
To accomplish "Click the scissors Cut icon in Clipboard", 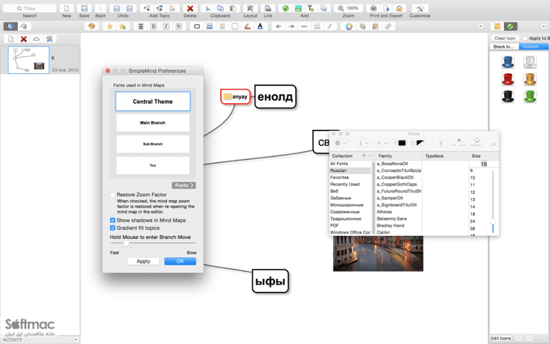I will (208, 8).
